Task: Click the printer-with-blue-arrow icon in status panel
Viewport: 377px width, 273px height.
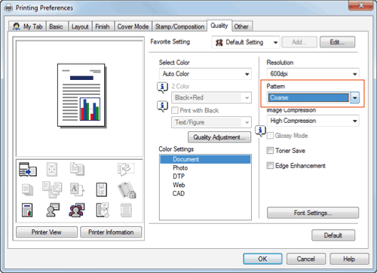Action: tap(28, 169)
